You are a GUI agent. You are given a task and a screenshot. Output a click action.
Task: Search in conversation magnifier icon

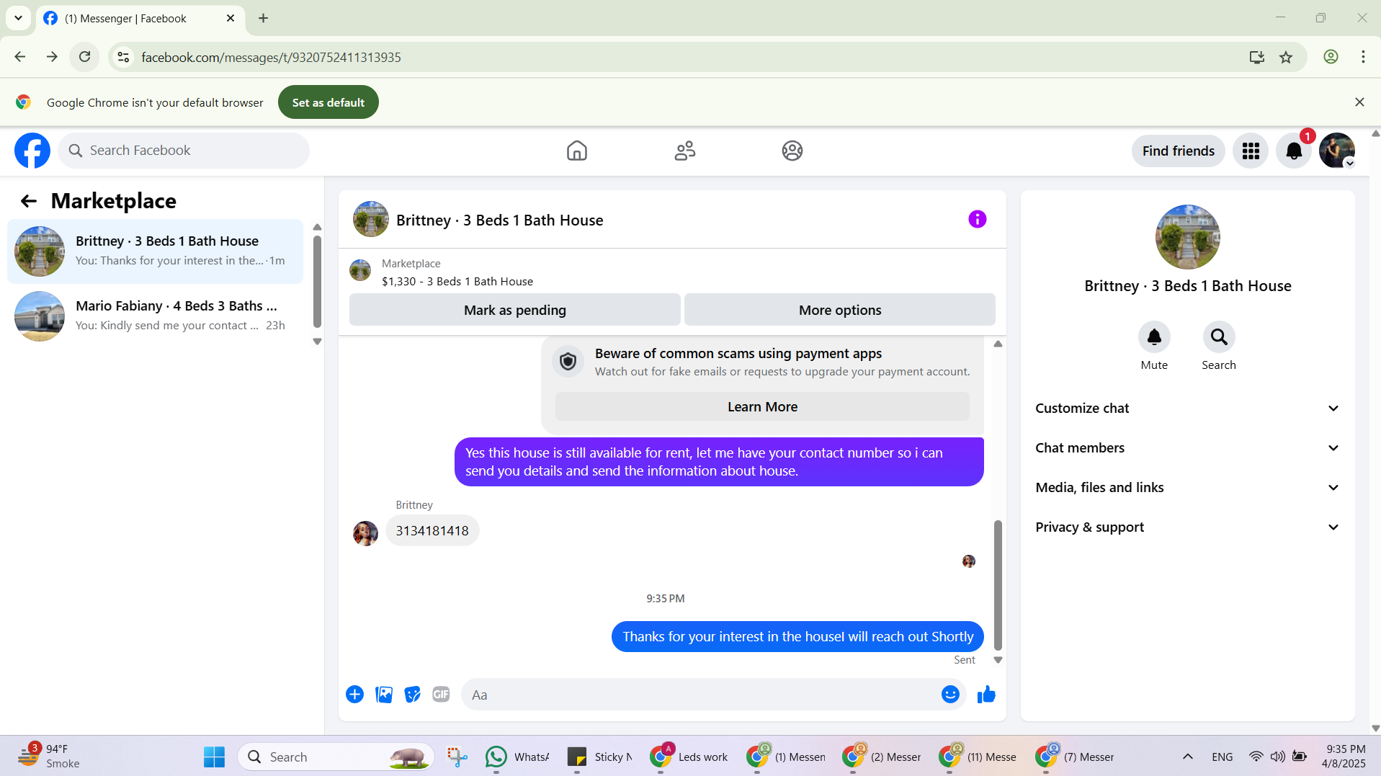pyautogui.click(x=1219, y=337)
